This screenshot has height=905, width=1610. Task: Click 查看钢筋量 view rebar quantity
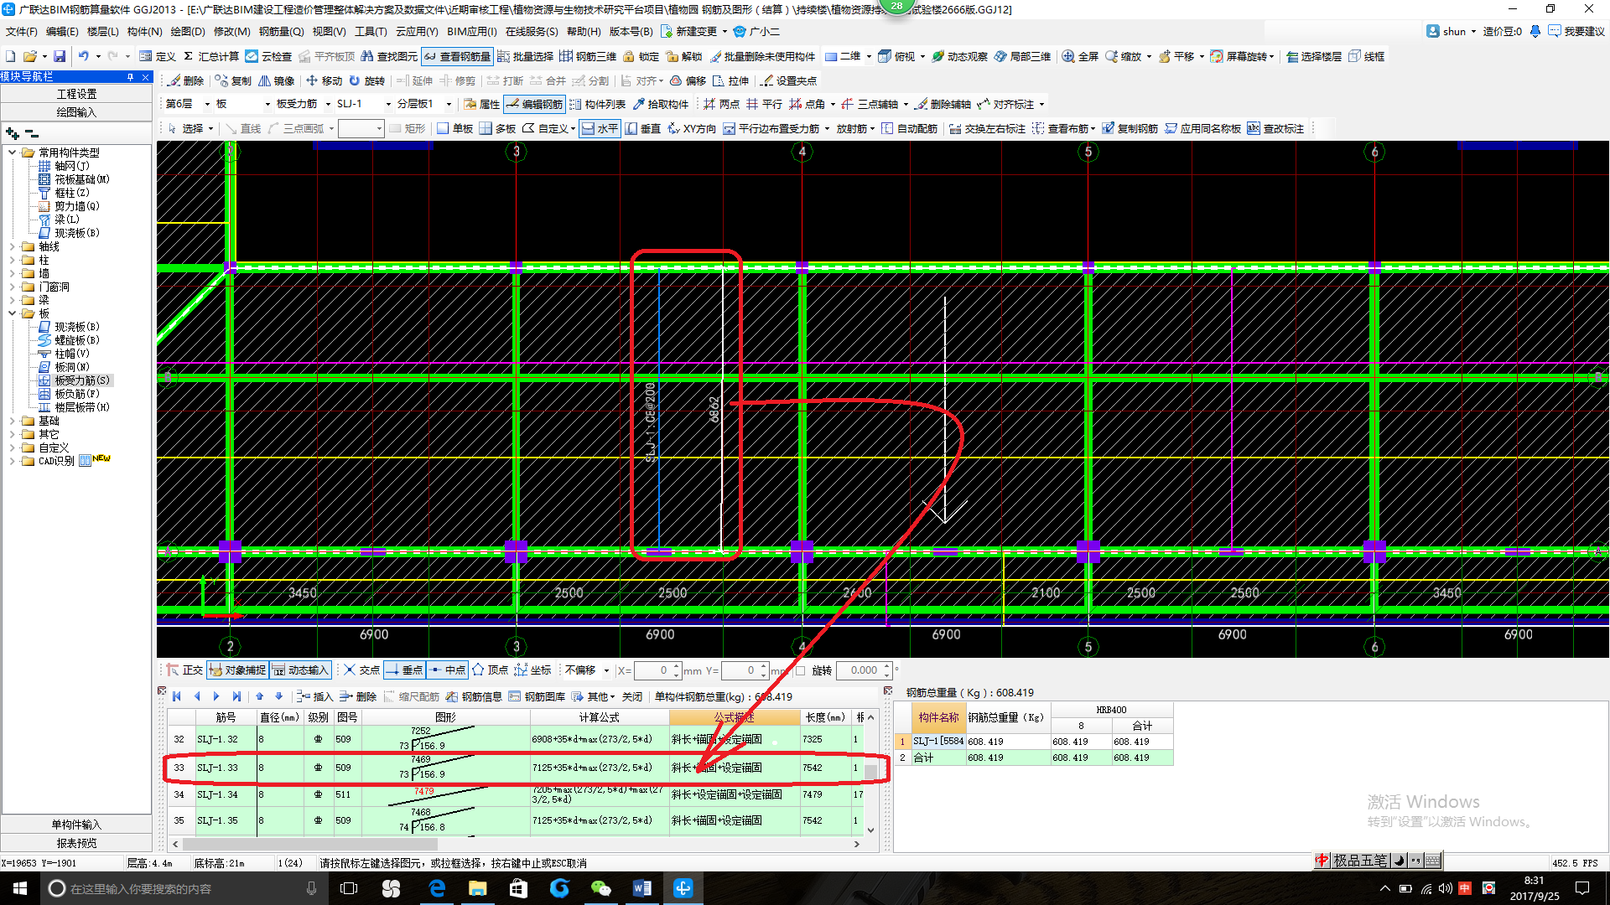[x=457, y=56]
